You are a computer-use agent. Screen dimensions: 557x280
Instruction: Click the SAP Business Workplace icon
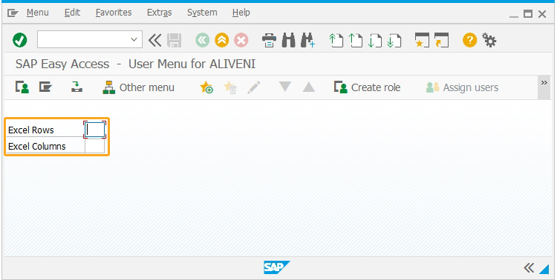(76, 87)
